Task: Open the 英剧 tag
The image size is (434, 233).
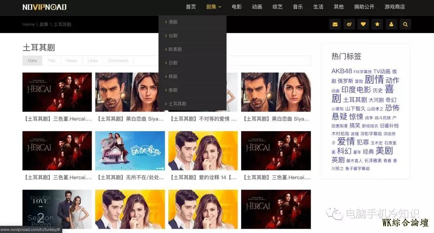Action: tap(338, 160)
